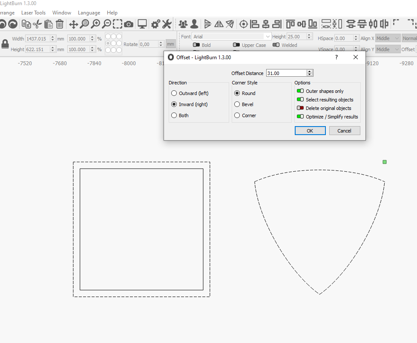Click the Height 622.151 stepper arrows
Screen dimensions: 417x343
(53, 49)
